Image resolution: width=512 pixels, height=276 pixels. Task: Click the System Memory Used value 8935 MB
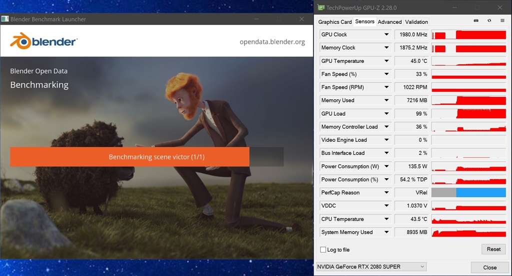tap(412, 232)
